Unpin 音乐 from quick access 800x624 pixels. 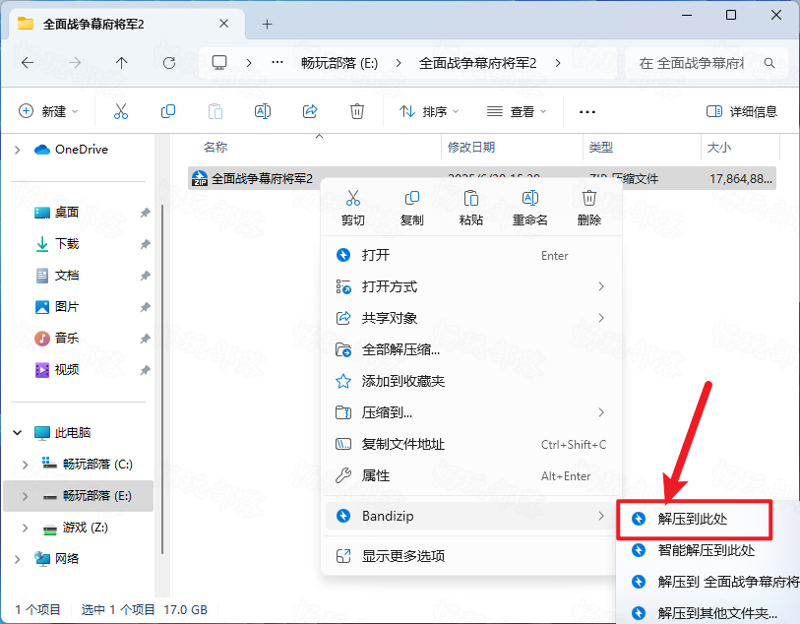(x=145, y=339)
